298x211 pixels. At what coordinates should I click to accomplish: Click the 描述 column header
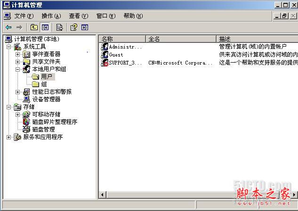click(257, 39)
